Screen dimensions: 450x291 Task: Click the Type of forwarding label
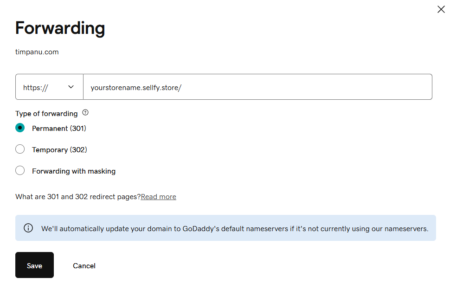tap(46, 114)
